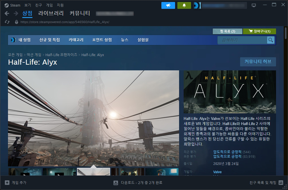Viewport: 288px width, 190px height.
Task: Click the Valve developer link
Action: coord(217,172)
